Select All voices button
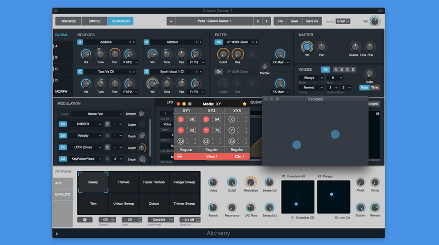Screen dimensions: 439x245 (325, 70)
